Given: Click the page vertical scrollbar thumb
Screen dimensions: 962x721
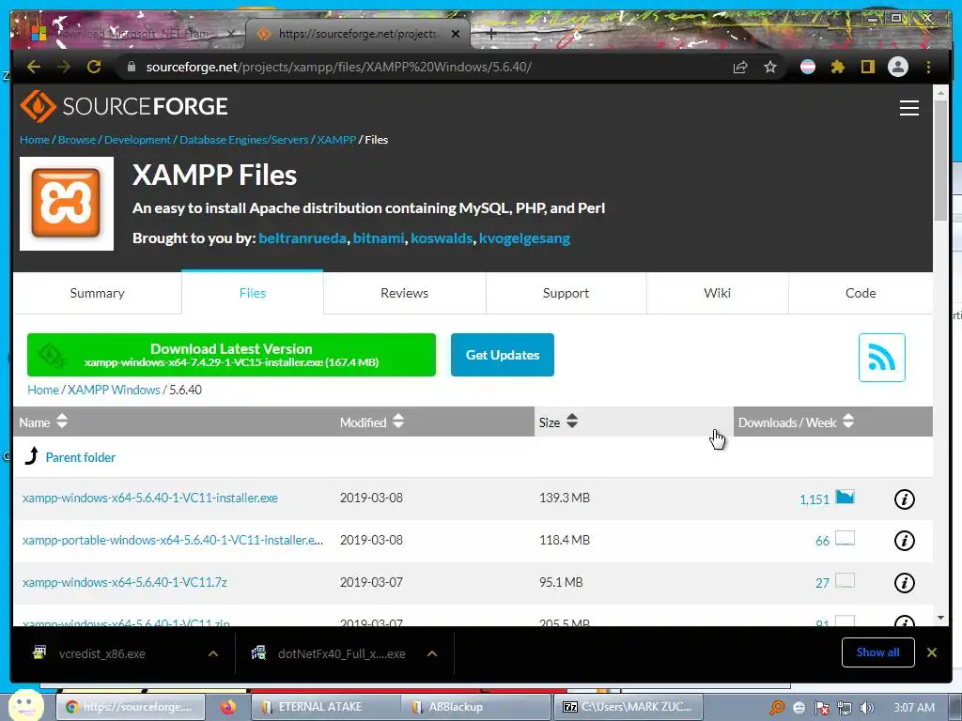Looking at the screenshot, I should [x=940, y=160].
